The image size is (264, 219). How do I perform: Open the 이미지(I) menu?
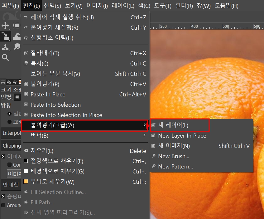pos(97,6)
